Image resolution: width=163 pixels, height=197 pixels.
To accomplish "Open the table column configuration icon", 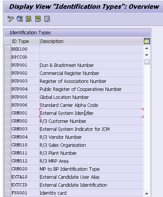I will click(x=147, y=41).
